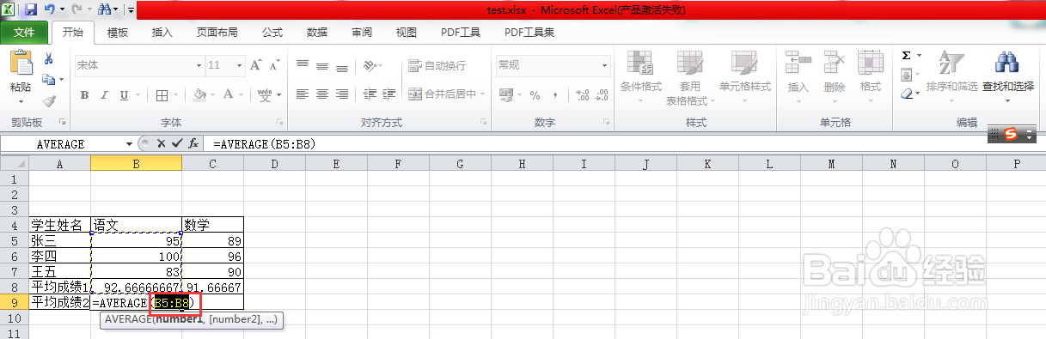Select cell containing 100 for 李四
The width and height of the screenshot is (1046, 339).
136,256
